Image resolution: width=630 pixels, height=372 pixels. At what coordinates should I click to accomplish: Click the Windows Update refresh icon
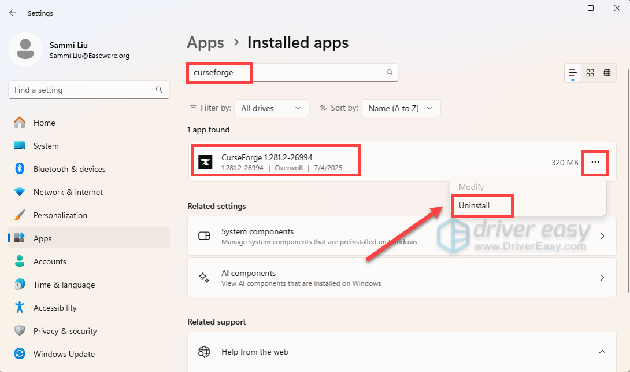(20, 354)
